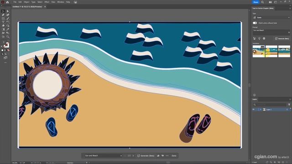
Task: Select the Direct Selection tool
Action: [8, 11]
